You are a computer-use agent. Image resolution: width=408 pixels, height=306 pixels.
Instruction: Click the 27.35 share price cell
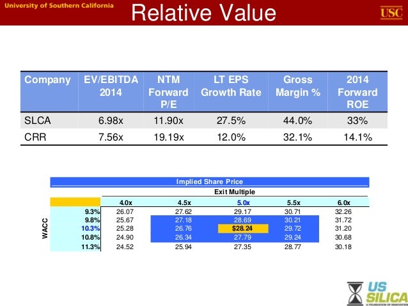[242, 247]
